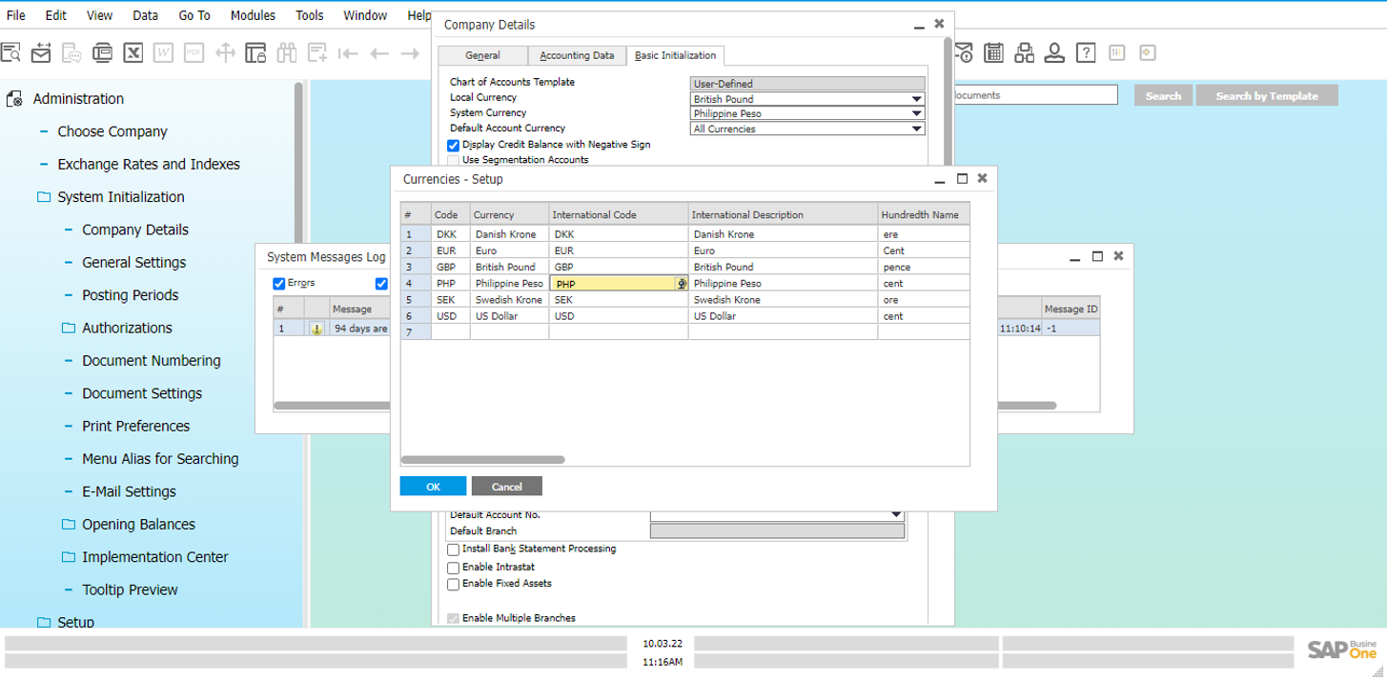Click the Export to Excel icon
Screen dimensions: 1387x679
[133, 53]
